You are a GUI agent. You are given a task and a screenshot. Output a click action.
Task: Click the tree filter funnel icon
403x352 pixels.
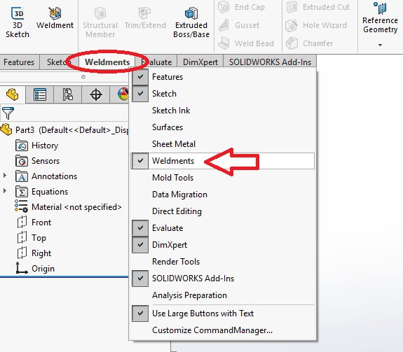8,113
